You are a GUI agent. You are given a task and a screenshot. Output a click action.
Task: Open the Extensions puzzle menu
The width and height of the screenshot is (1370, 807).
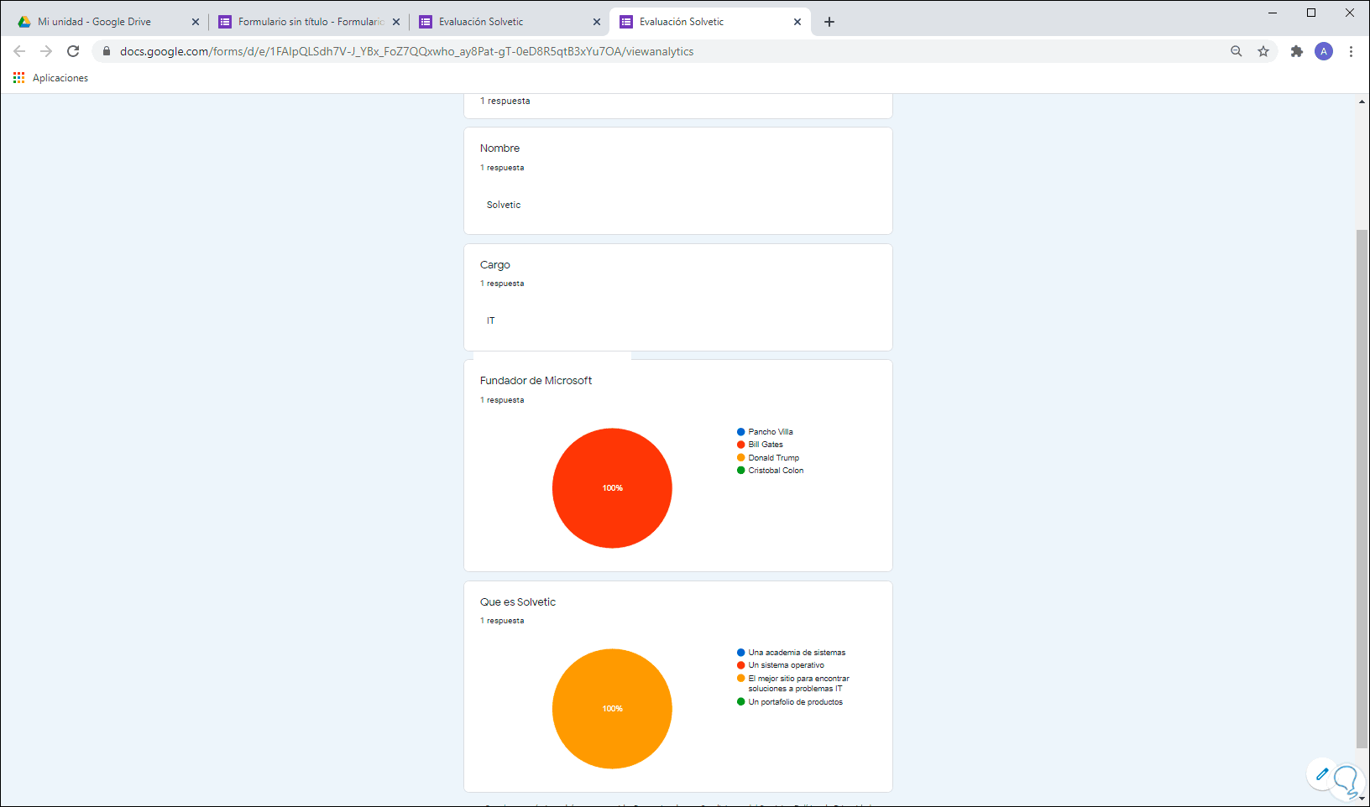(1297, 51)
